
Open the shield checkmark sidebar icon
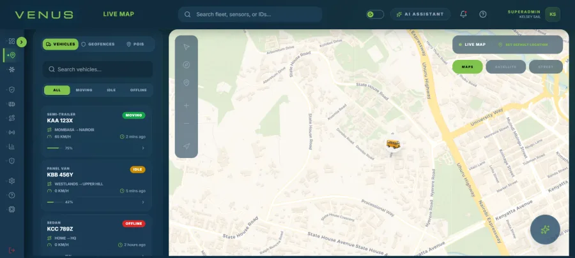(x=11, y=90)
